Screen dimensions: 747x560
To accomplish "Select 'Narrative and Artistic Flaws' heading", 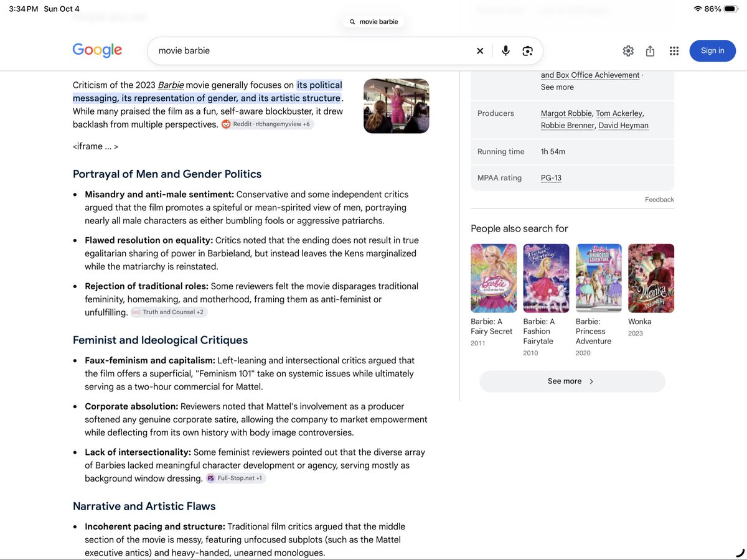I will [x=144, y=506].
